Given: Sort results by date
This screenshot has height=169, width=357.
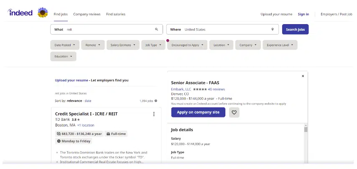Looking at the screenshot, I should 88,101.
